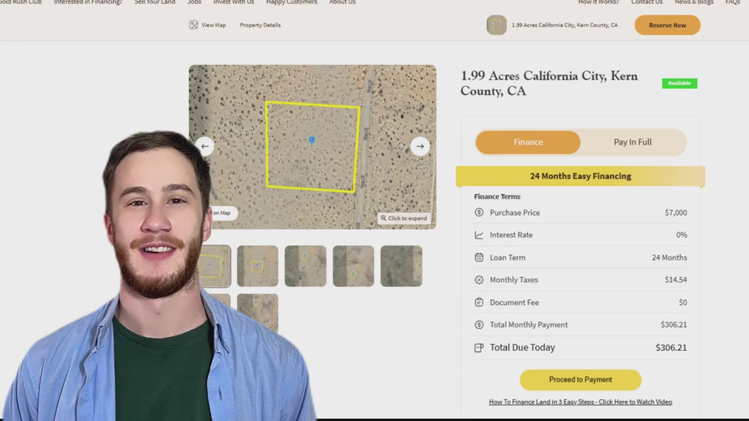Viewport: 749px width, 421px height.
Task: Select the second parcel thumbnail with yellow square
Action: tap(257, 266)
